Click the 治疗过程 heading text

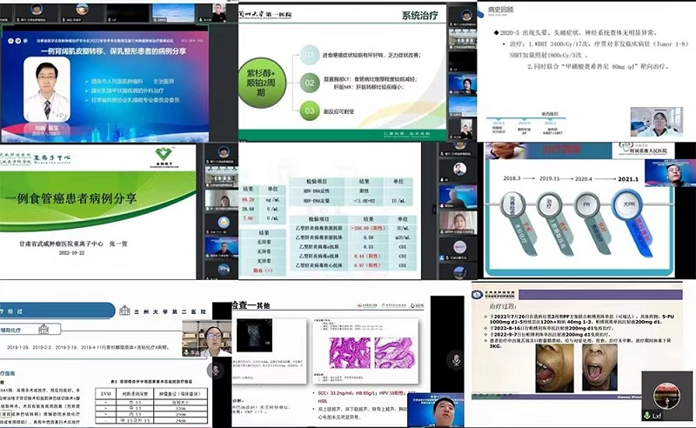point(503,306)
